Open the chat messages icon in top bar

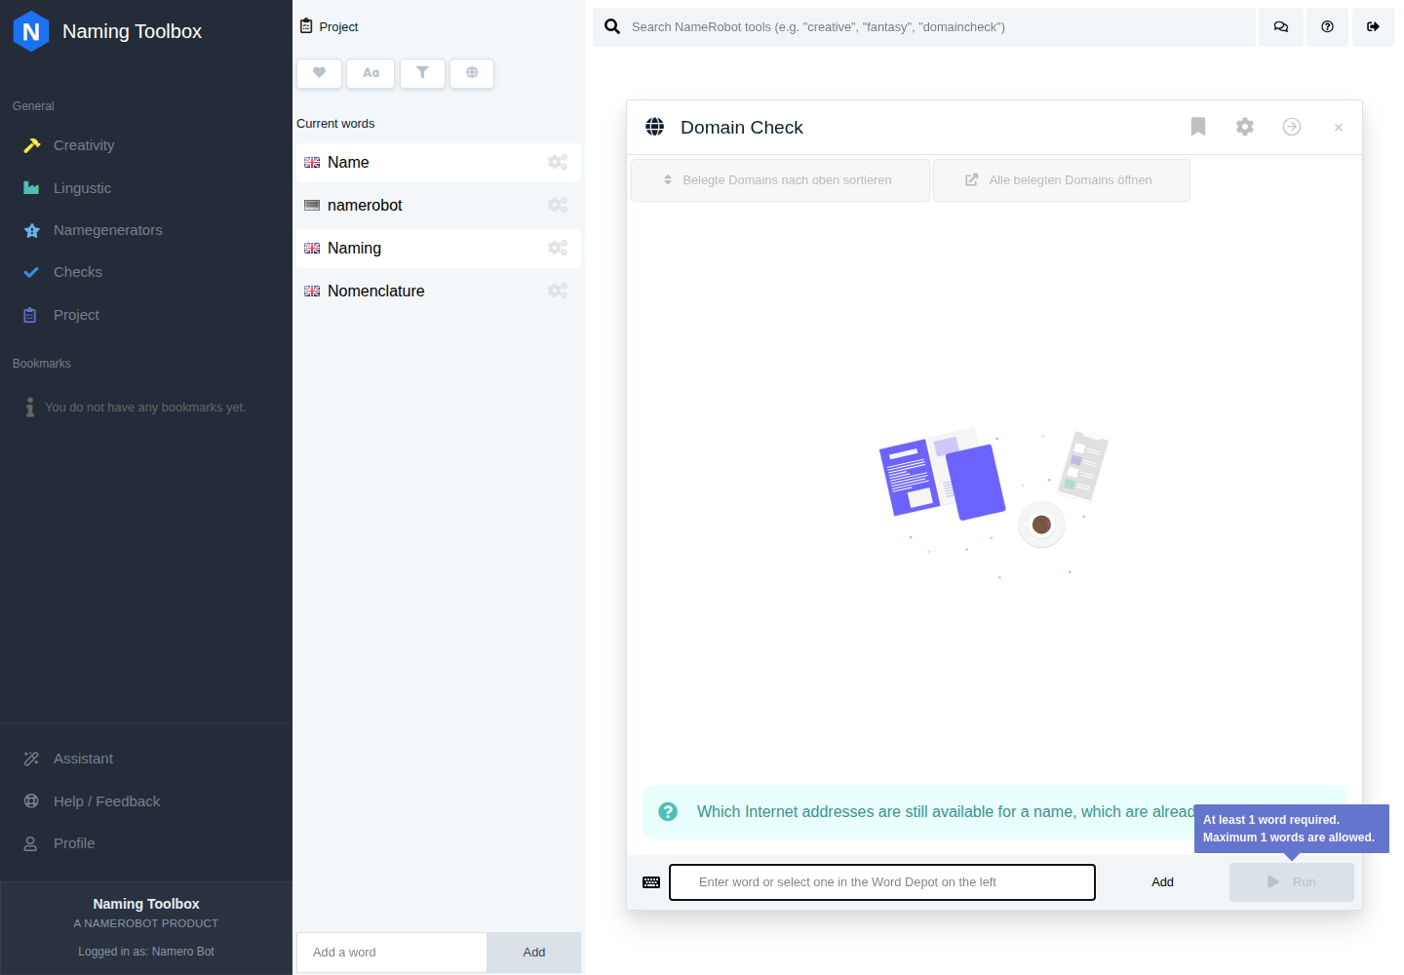1281,27
